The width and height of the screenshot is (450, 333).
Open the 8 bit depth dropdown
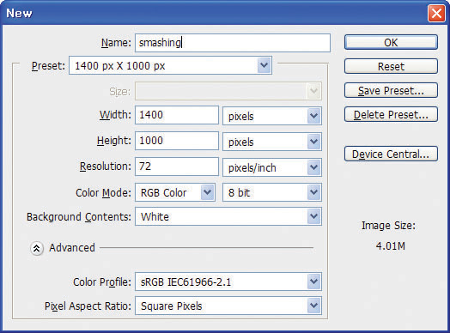272,192
